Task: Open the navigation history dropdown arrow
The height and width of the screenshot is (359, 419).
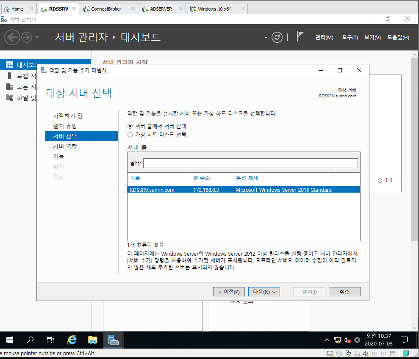Action: coord(37,37)
